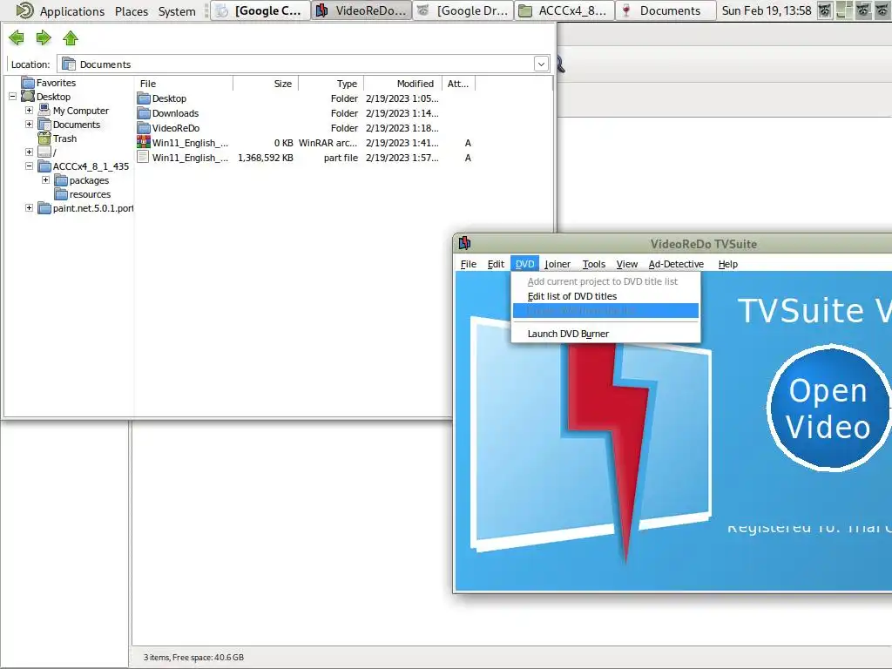Expand My Computer in the tree

pyautogui.click(x=29, y=111)
